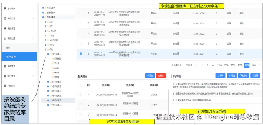Click the file icon of 开关量

(53, 63)
